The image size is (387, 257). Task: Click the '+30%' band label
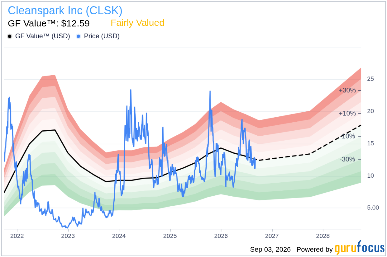click(347, 91)
